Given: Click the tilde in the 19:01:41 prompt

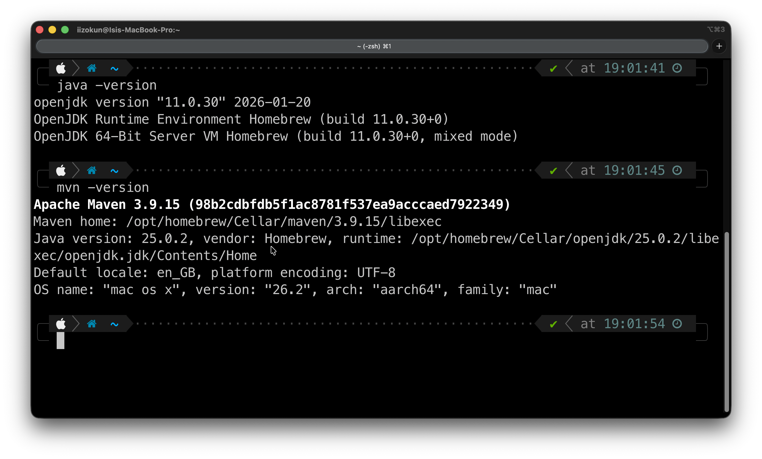Looking at the screenshot, I should point(114,68).
